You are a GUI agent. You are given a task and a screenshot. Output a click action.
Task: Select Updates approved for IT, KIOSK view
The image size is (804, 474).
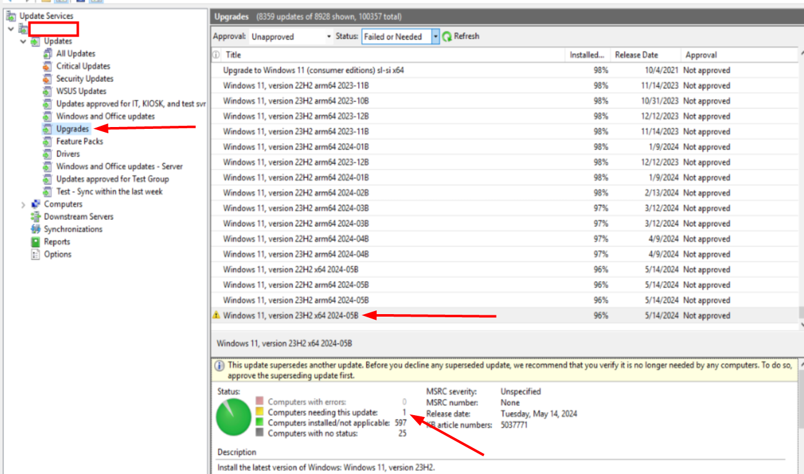pyautogui.click(x=131, y=103)
